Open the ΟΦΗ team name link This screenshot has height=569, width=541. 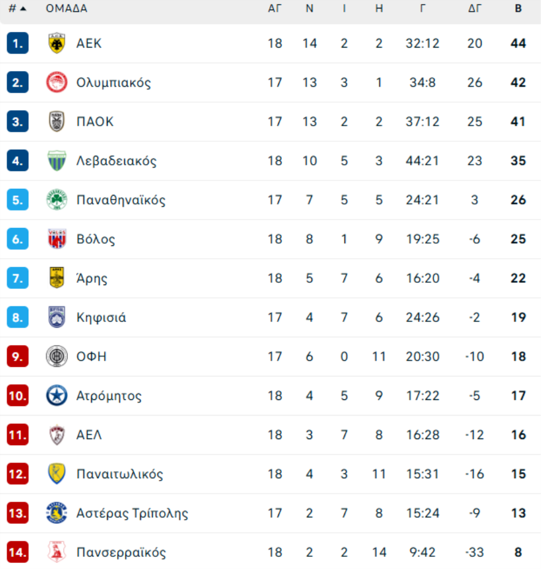(x=91, y=357)
